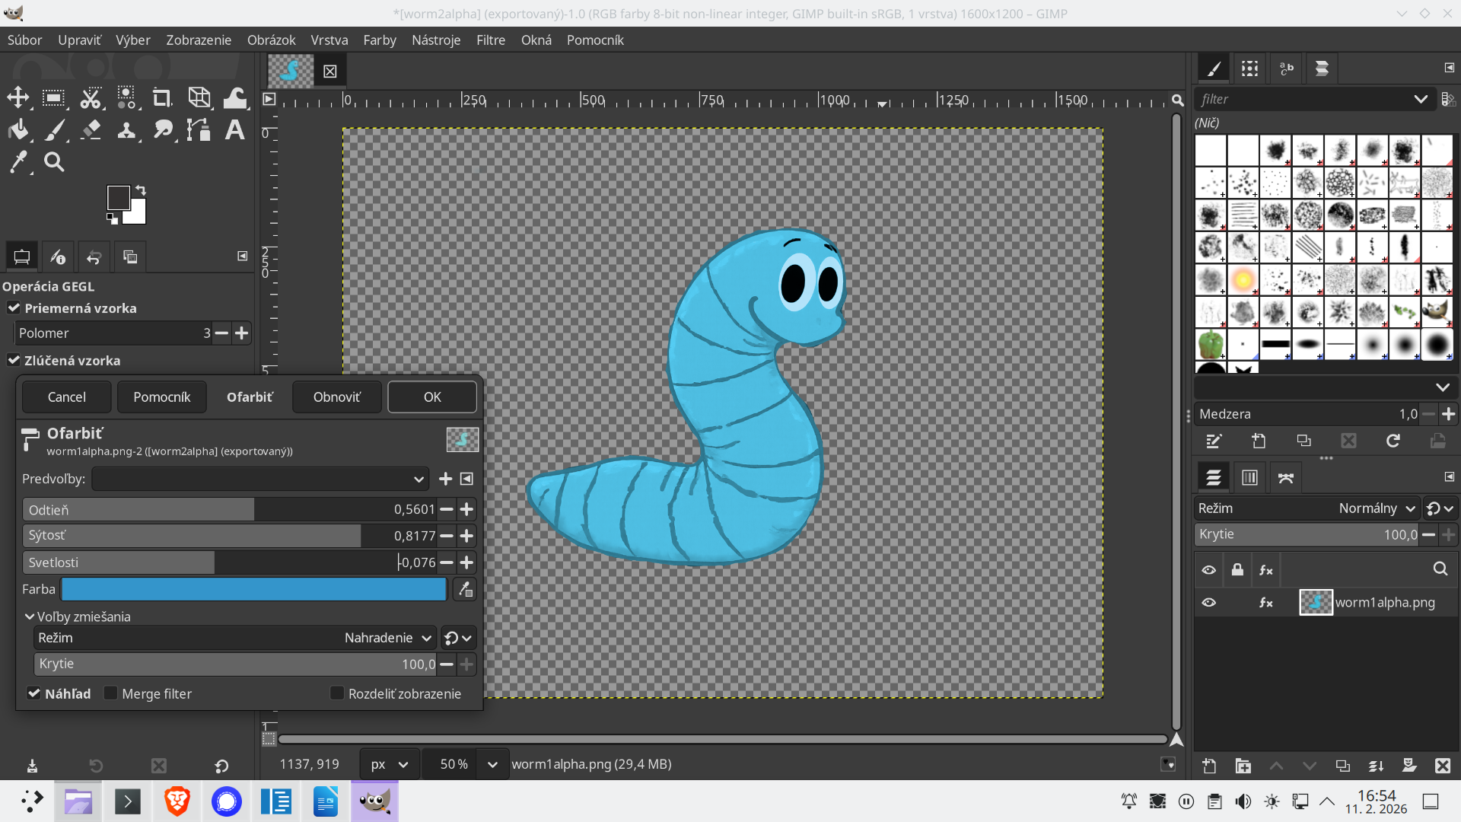This screenshot has width=1461, height=822.
Task: Open the Normálny layer mode dropdown
Action: (x=1377, y=508)
